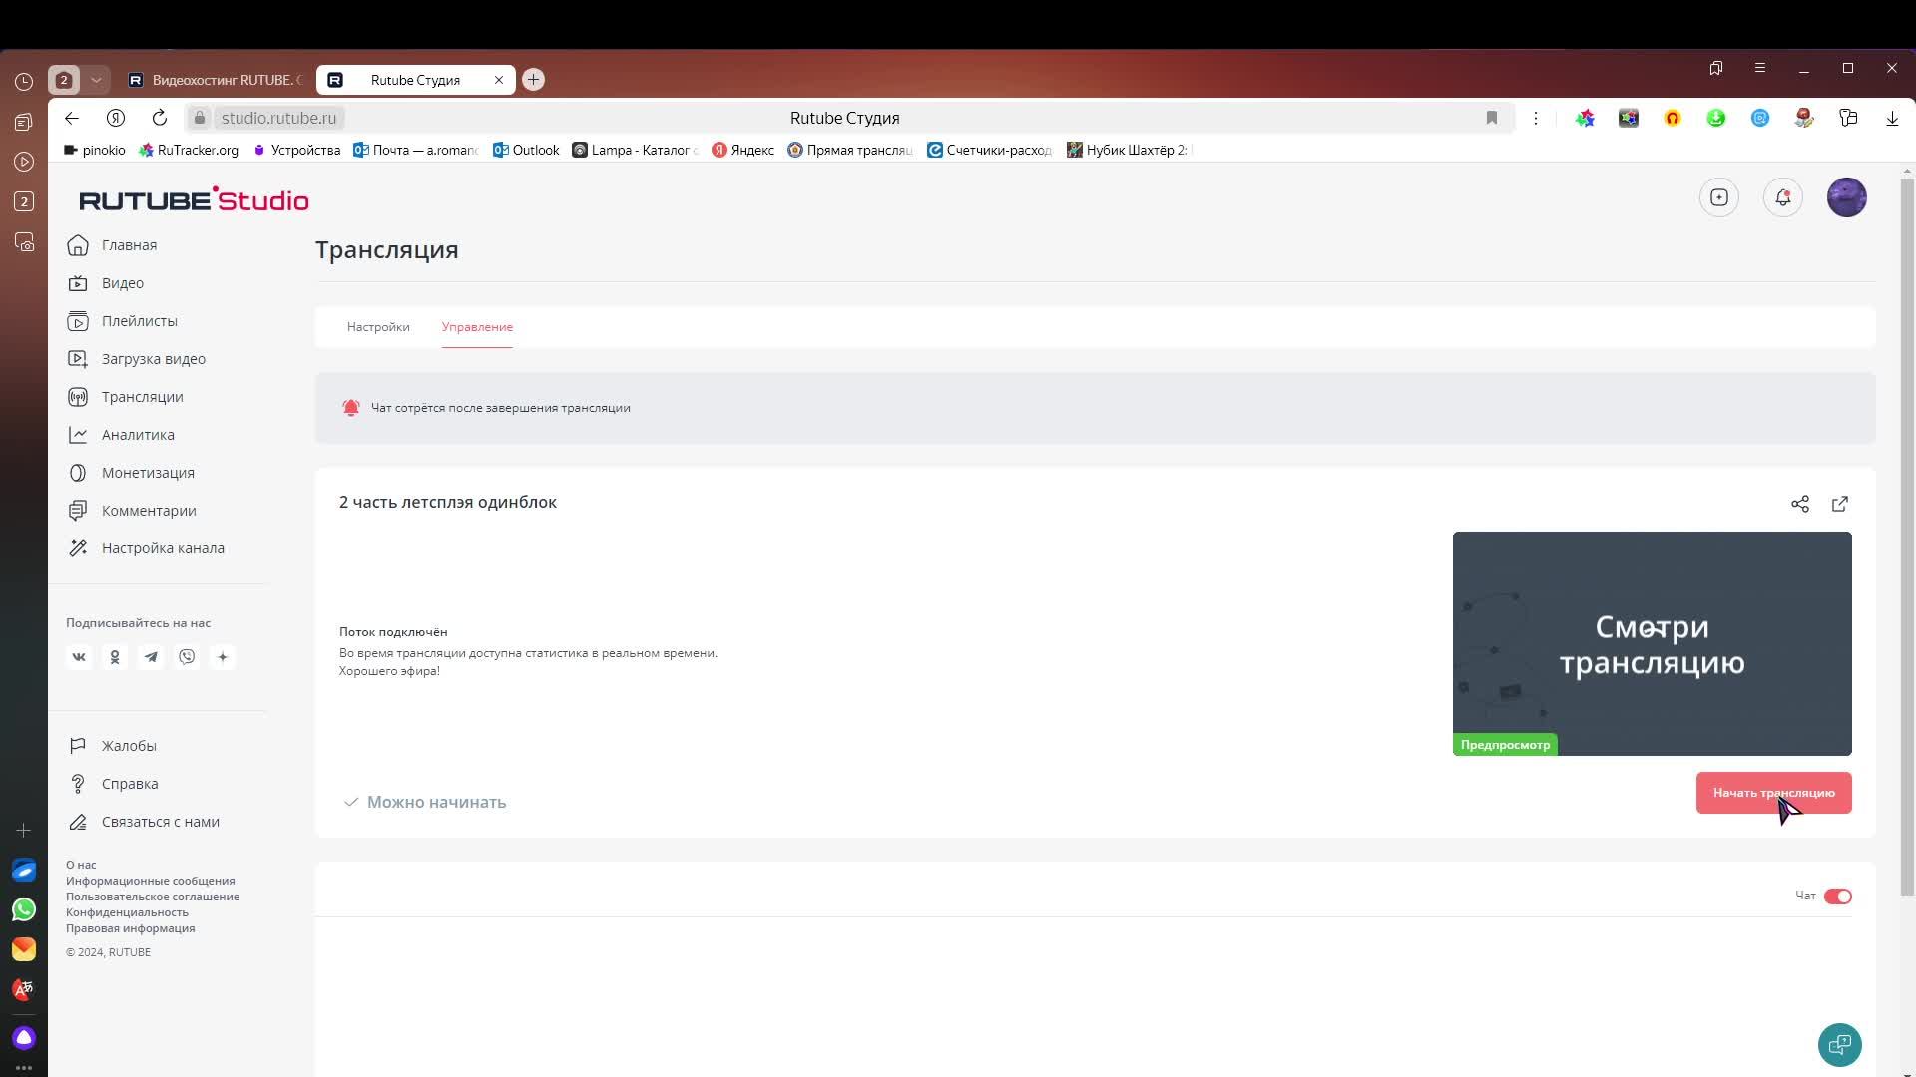Open the RuTracker.org bookmark
The width and height of the screenshot is (1916, 1077).
tap(189, 150)
